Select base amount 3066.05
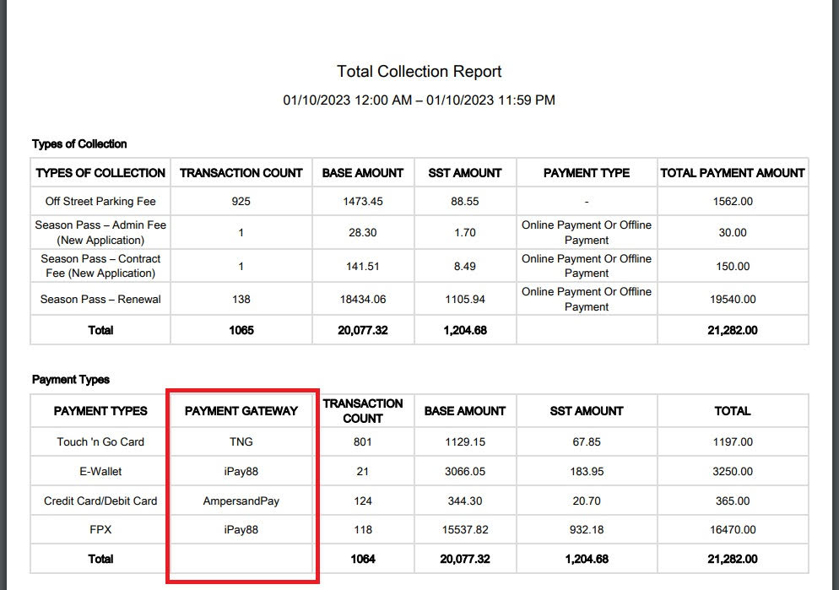 465,471
